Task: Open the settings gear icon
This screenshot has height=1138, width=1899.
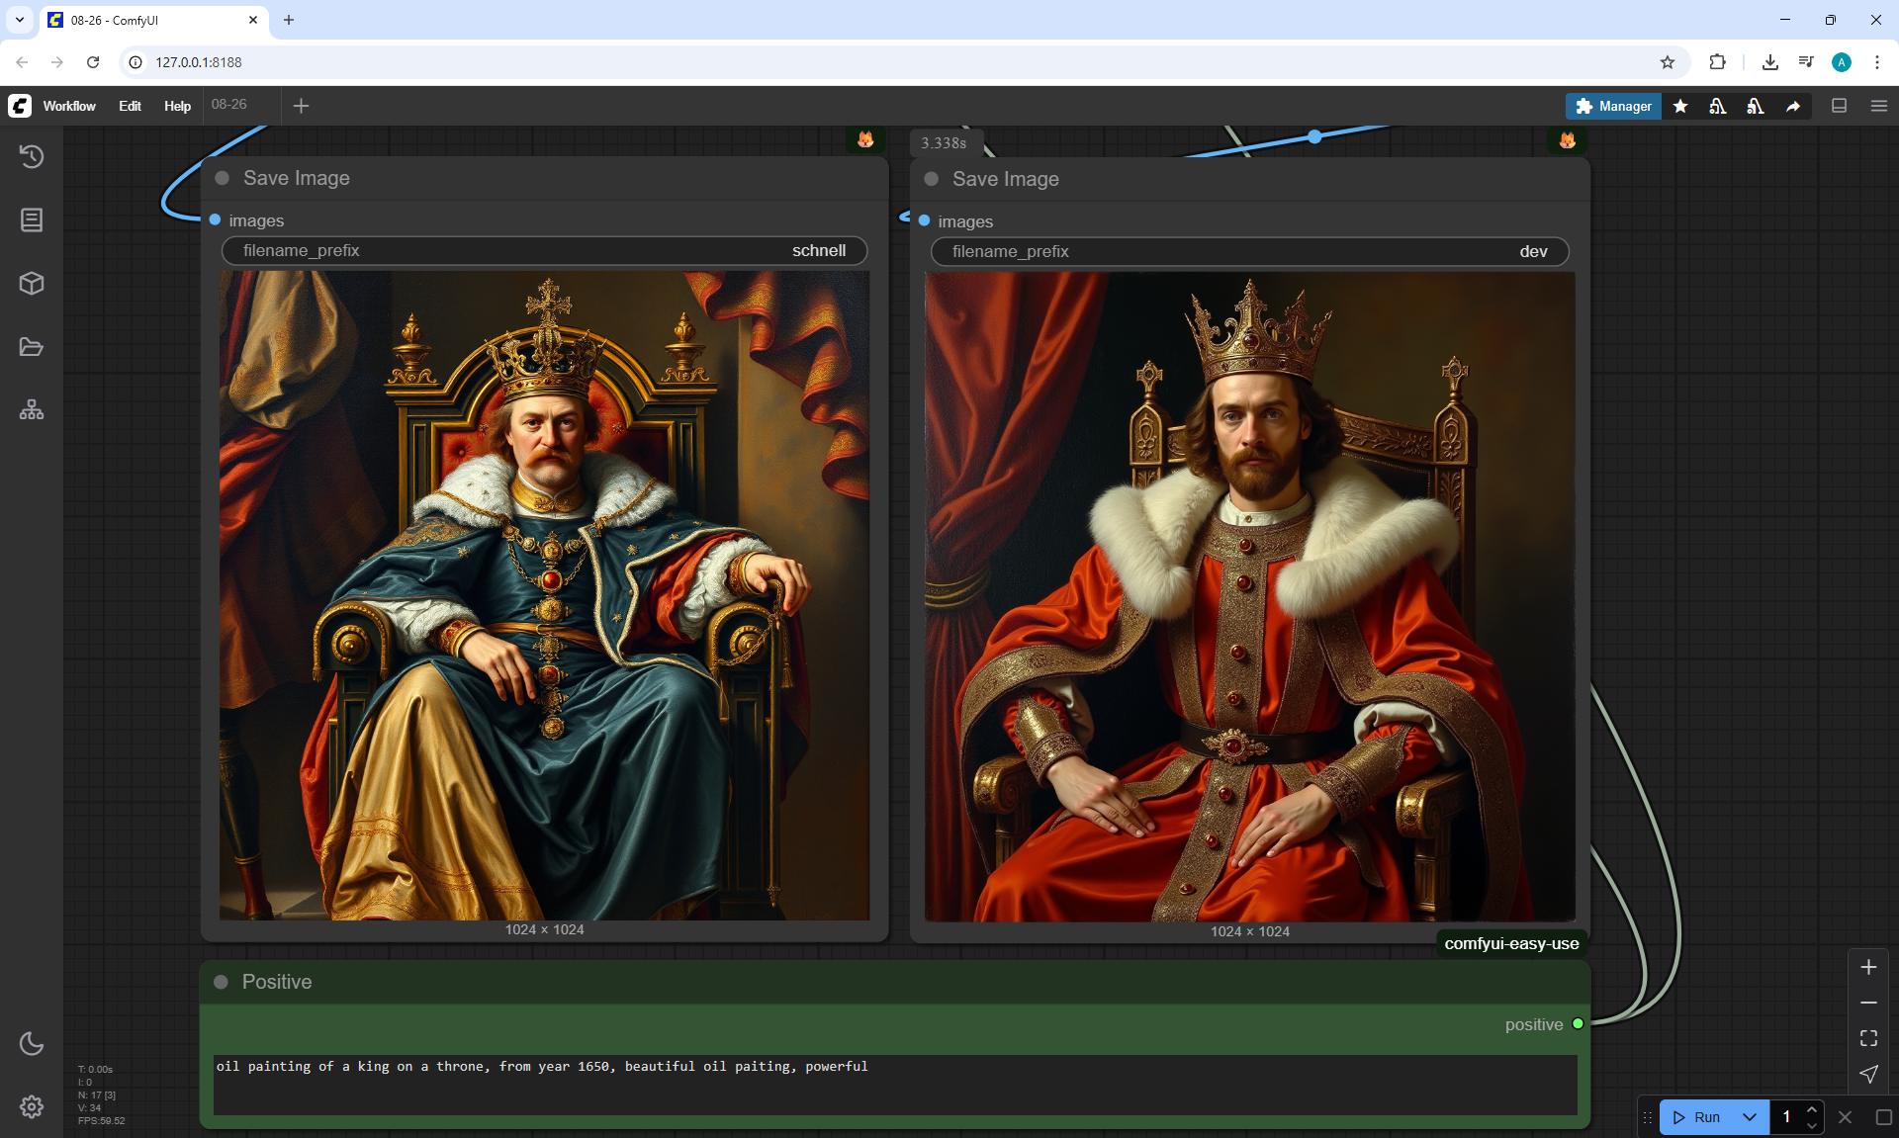Action: [32, 1106]
